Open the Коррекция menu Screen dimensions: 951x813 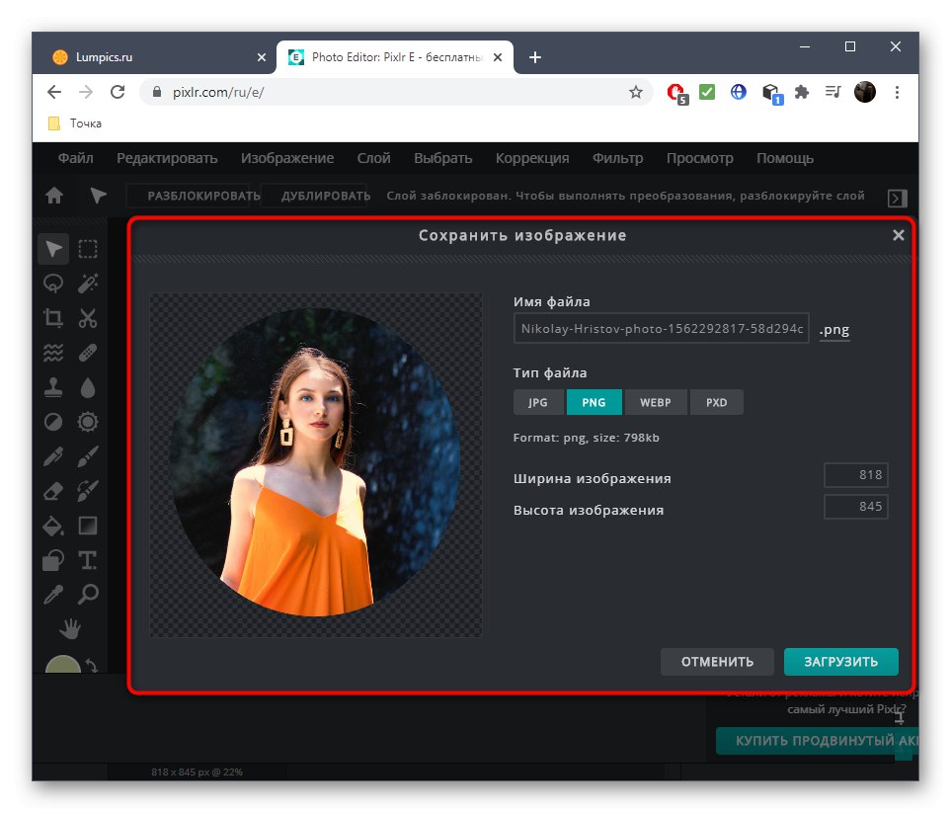pyautogui.click(x=532, y=158)
